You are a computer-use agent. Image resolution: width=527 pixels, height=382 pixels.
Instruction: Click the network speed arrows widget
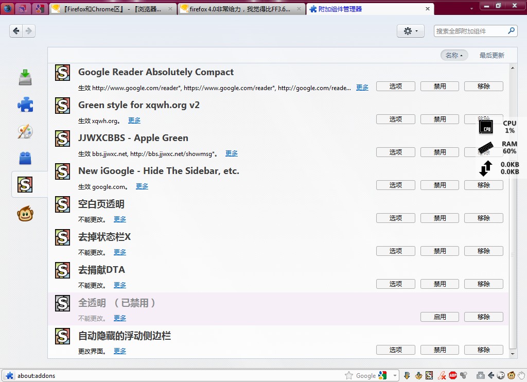[x=498, y=168]
